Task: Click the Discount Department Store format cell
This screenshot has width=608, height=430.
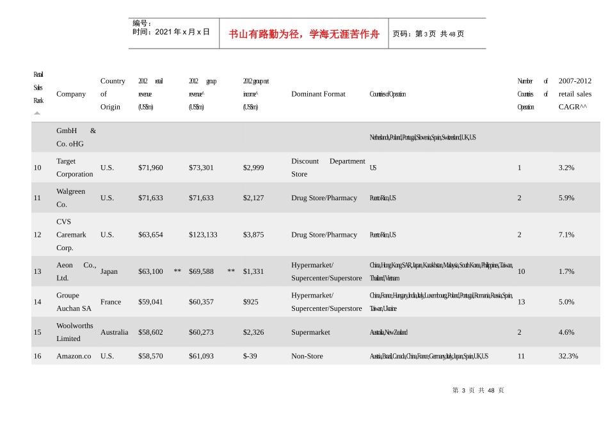Action: click(328, 168)
